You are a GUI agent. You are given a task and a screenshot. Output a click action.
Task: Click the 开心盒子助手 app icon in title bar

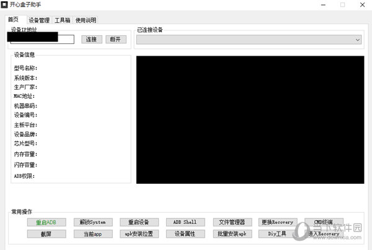(x=5, y=5)
